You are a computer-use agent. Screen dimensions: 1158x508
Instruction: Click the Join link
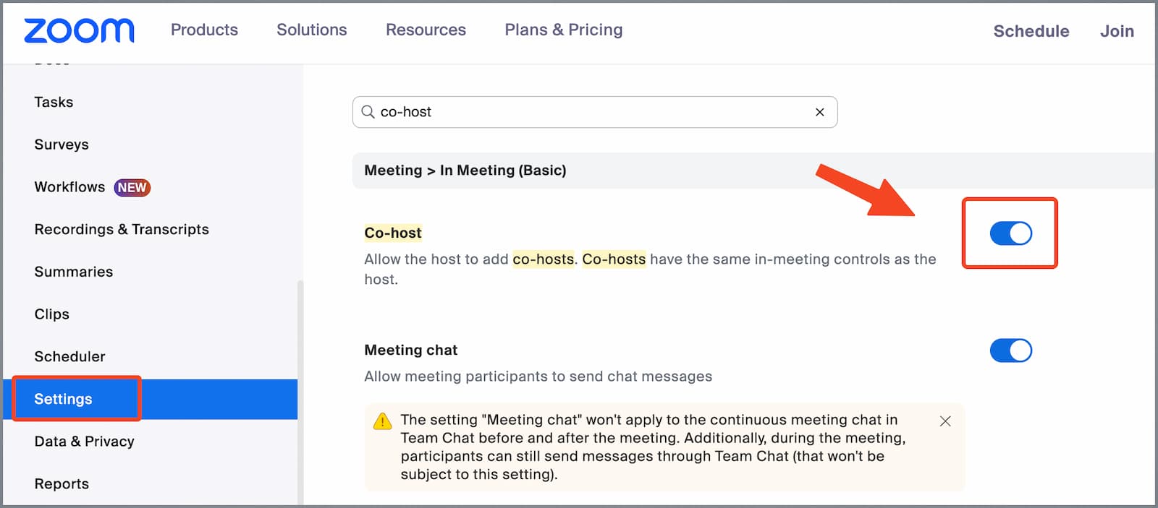[1117, 31]
